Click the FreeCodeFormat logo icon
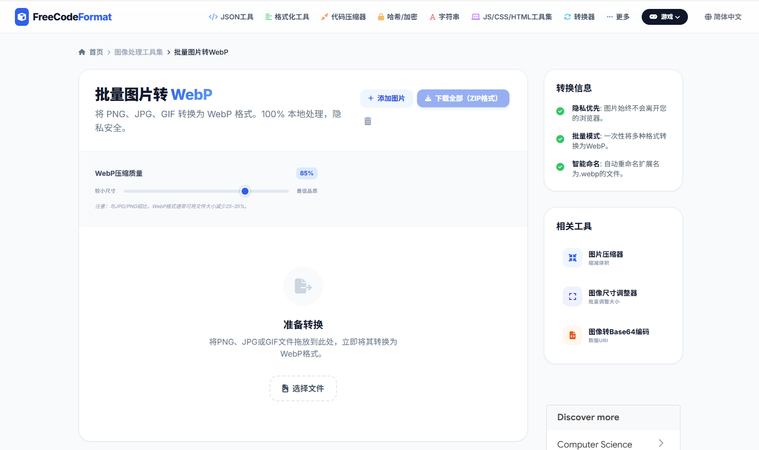Image resolution: width=759 pixels, height=450 pixels. click(x=22, y=17)
